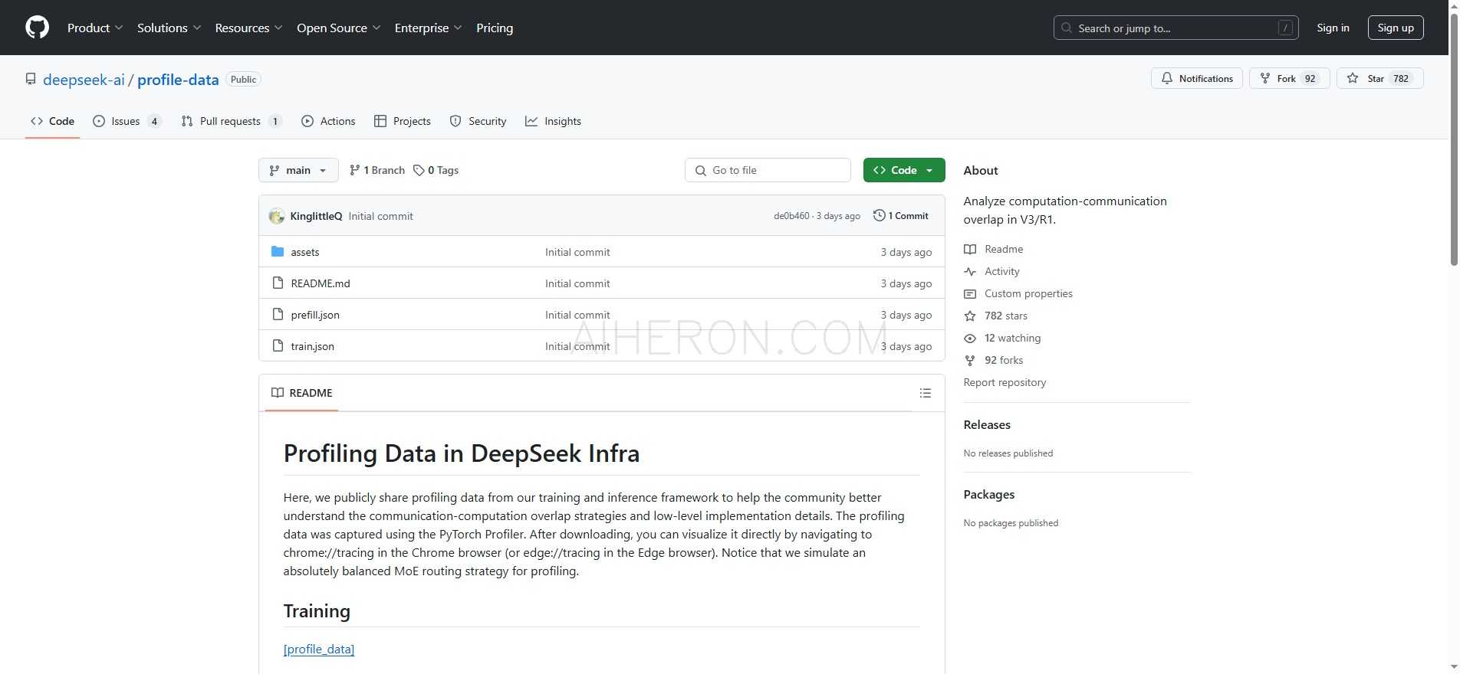Open the latest Initial commit message link

(380, 216)
